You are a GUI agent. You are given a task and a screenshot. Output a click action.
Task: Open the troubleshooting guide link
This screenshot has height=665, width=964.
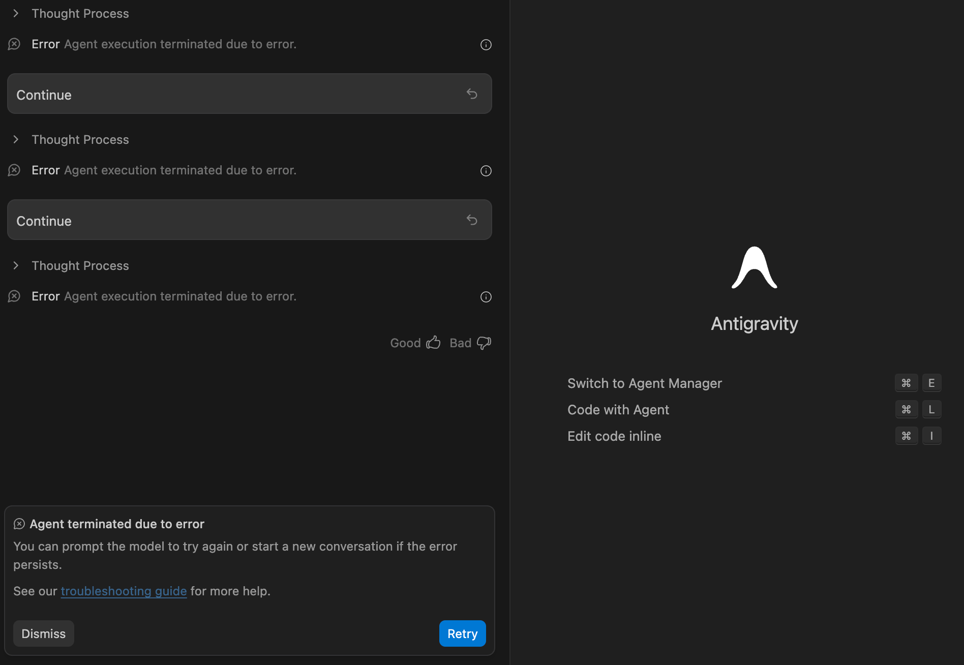coord(124,591)
